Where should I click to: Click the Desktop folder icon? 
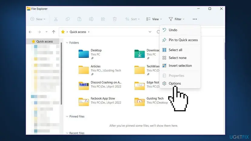[x=84, y=54]
